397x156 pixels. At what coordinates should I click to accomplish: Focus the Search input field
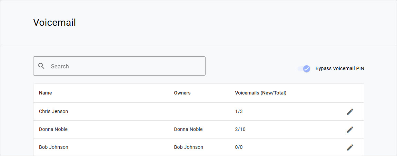pos(124,66)
